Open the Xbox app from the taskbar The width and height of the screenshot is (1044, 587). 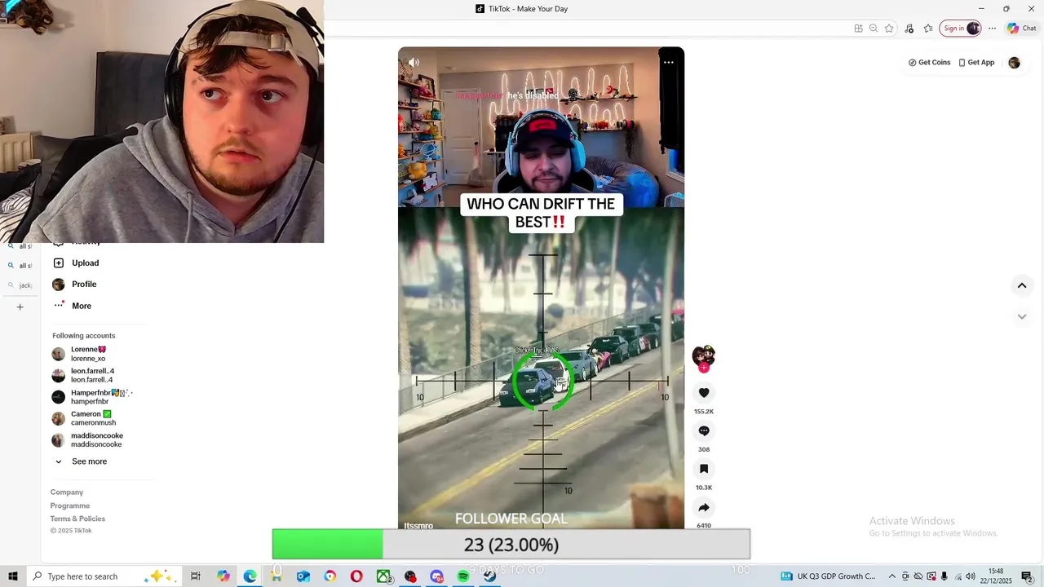point(383,576)
